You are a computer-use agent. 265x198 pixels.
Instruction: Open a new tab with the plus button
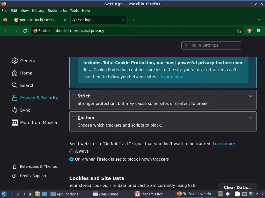pos(133,20)
